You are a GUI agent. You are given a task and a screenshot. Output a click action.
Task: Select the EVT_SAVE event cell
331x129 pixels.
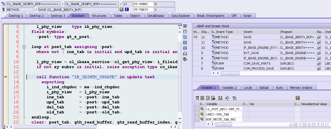[x=262, y=53]
